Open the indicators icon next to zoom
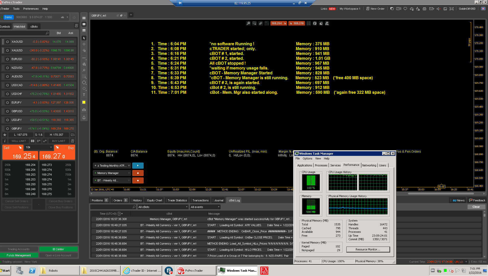 254,23
